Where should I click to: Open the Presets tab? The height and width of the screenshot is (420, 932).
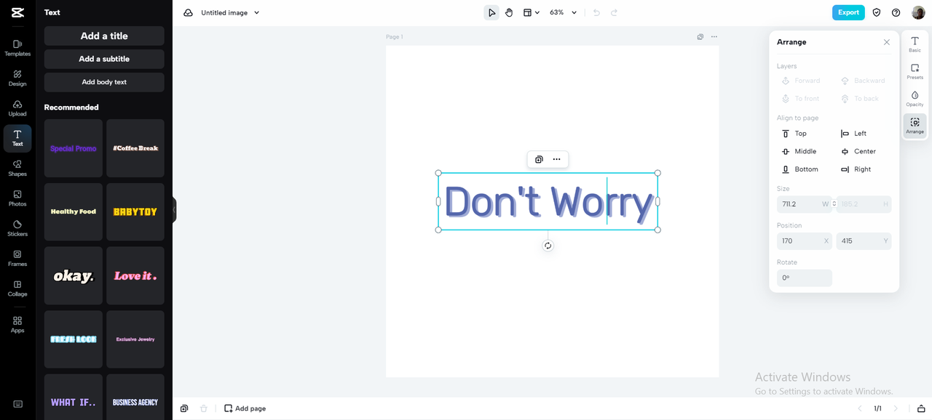click(915, 71)
